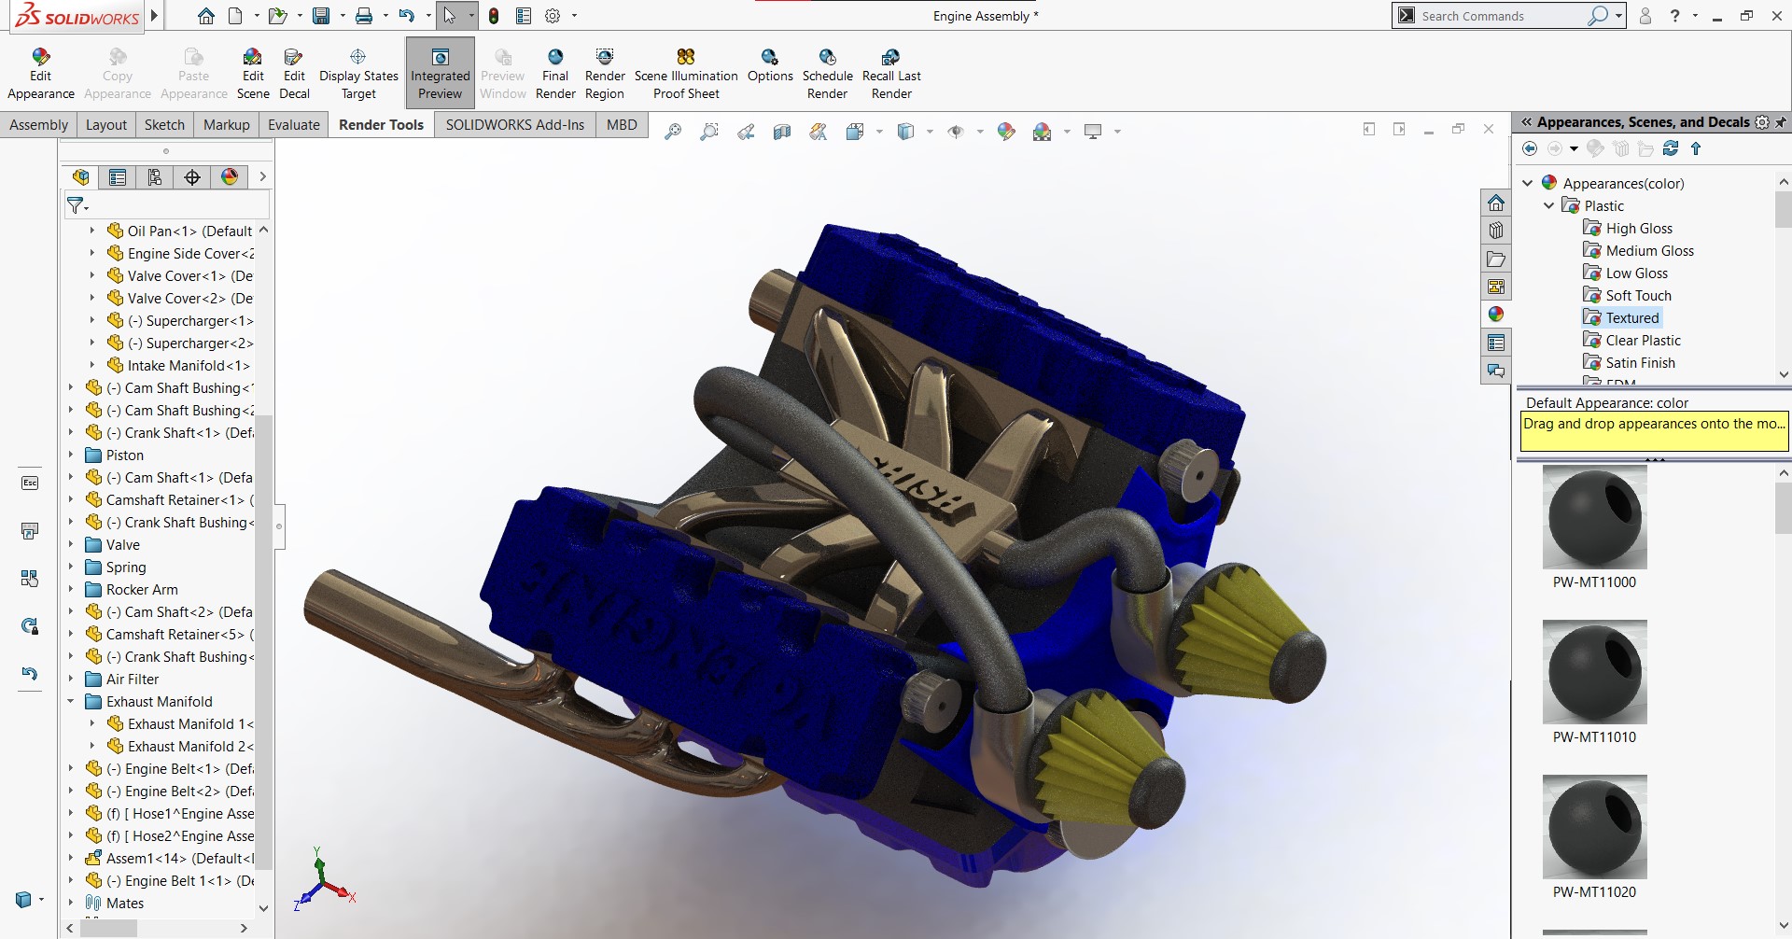Collapse Appearances(color) tree node
This screenshot has width=1792, height=939.
[x=1528, y=183]
